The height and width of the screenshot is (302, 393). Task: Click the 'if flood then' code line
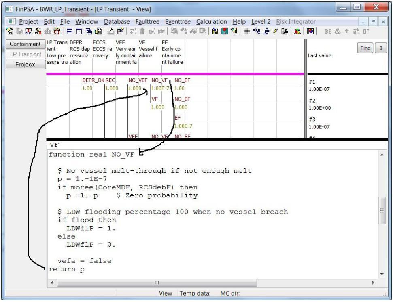point(87,220)
